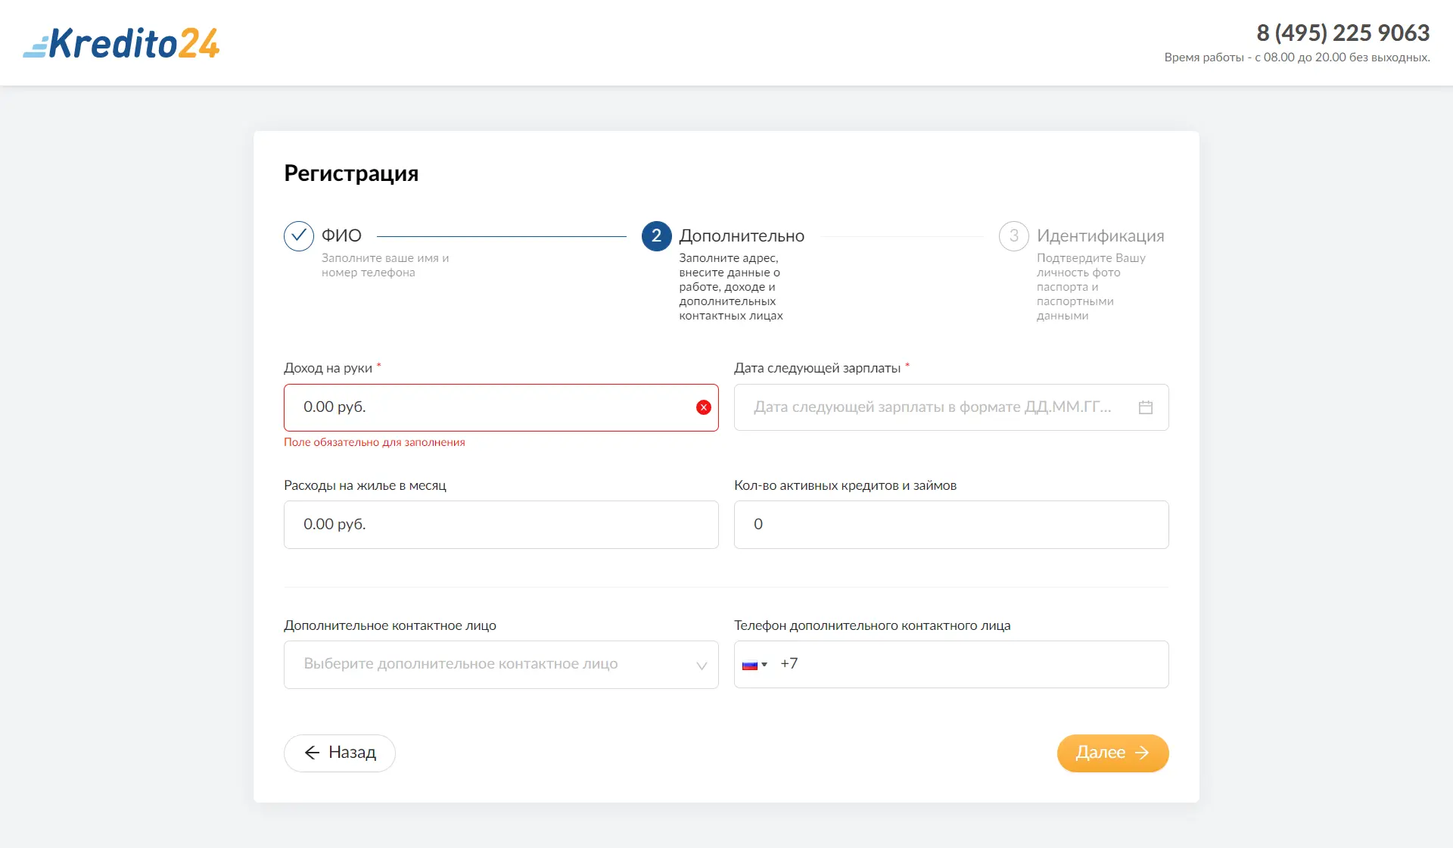This screenshot has width=1453, height=848.
Task: Click the 'Поле обязательно для заполнения' error text
Action: click(375, 442)
